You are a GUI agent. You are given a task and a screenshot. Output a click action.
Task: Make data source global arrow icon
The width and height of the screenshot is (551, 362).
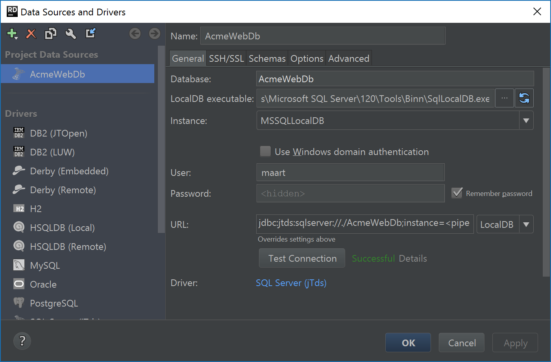point(91,33)
